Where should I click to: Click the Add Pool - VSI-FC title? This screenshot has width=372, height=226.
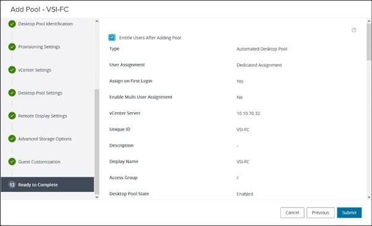40,9
